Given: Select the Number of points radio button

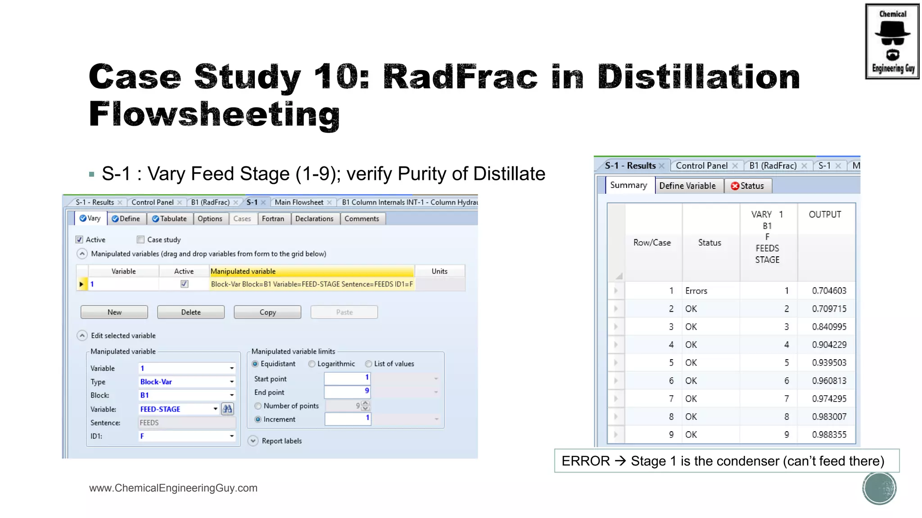Looking at the screenshot, I should 258,406.
